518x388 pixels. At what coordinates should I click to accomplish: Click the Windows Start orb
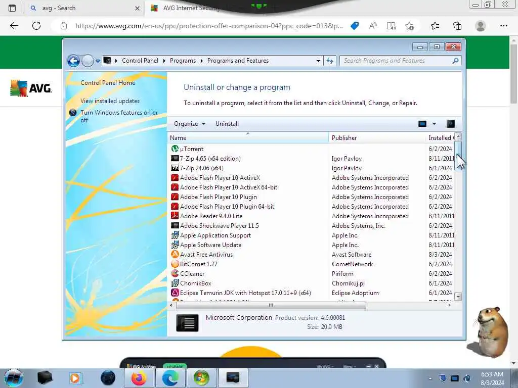pos(14,378)
